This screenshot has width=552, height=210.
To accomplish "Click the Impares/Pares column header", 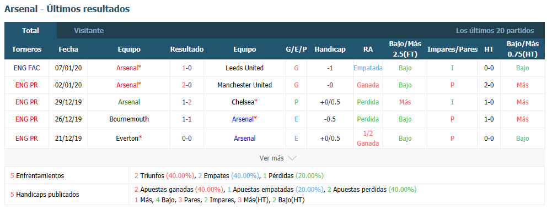I will (x=452, y=49).
